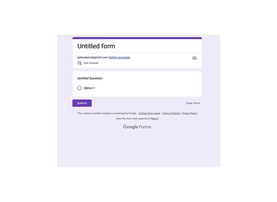The image size is (277, 202).
Task: Click the 'Does this form look suspicious?' text
Action: [x=133, y=119]
